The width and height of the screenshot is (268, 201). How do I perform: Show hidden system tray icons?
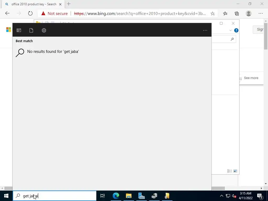click(221, 196)
